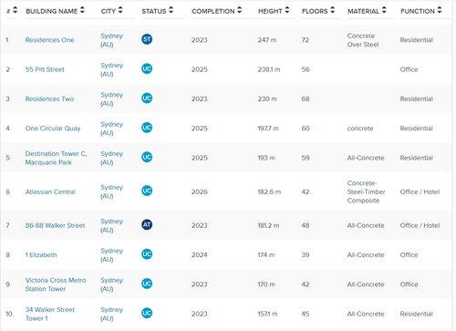
Task: Select the 197.7 m height value
Action: click(268, 129)
